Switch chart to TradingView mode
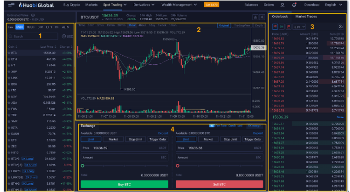This screenshot has height=192, width=350. (x=242, y=25)
